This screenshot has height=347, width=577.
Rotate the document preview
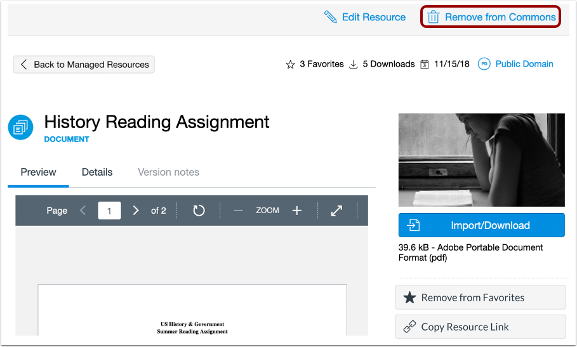199,211
